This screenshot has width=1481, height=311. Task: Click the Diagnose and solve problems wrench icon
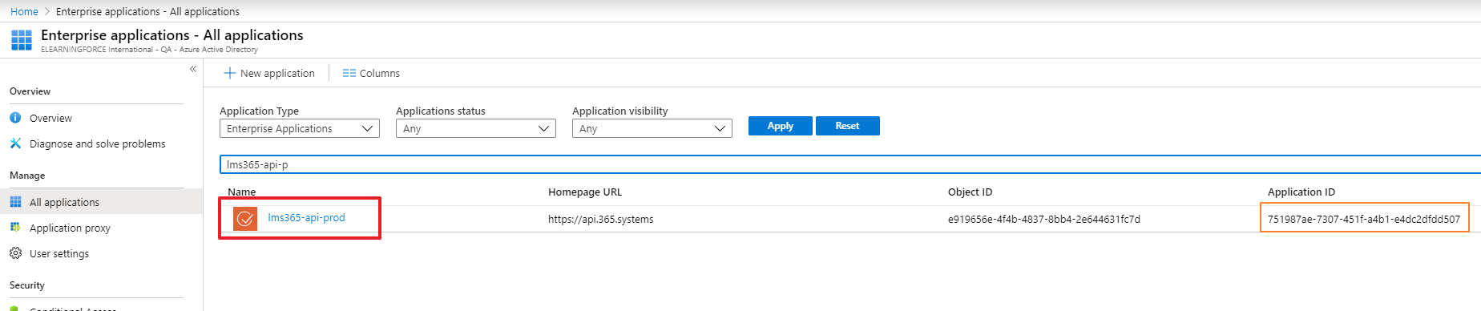pos(15,143)
